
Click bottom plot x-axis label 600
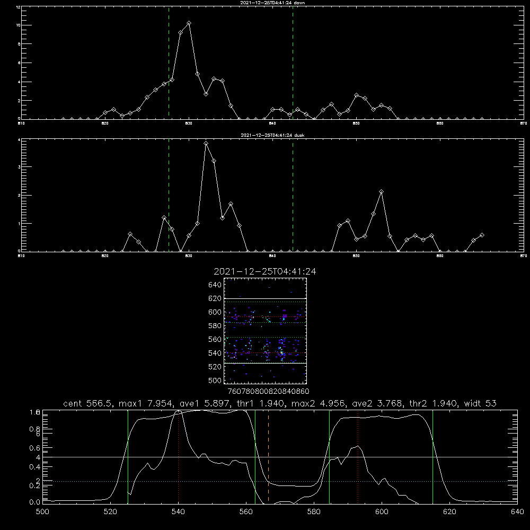click(x=382, y=512)
